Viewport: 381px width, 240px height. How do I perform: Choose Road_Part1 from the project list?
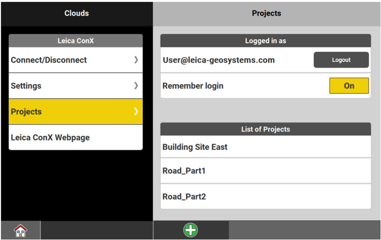point(184,171)
